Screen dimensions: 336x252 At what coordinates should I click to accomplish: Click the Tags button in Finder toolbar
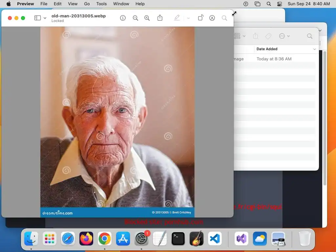pyautogui.click(x=268, y=36)
